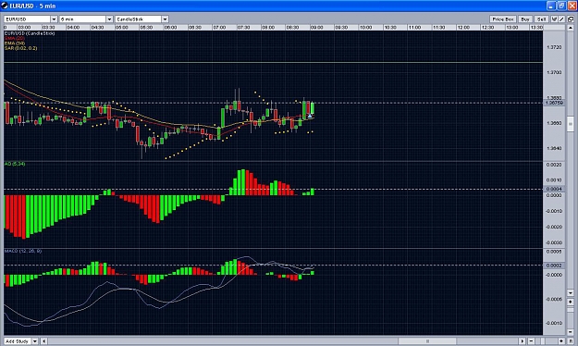578x346 pixels.
Task: Click the EUR/USD window title icon
Action: pyautogui.click(x=5, y=6)
